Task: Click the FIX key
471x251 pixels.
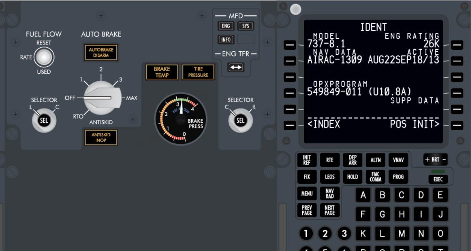Action: (x=307, y=176)
